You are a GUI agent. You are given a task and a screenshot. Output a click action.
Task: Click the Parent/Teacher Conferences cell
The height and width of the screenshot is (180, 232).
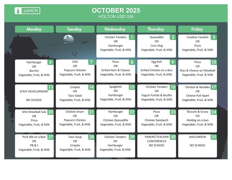pyautogui.click(x=156, y=141)
